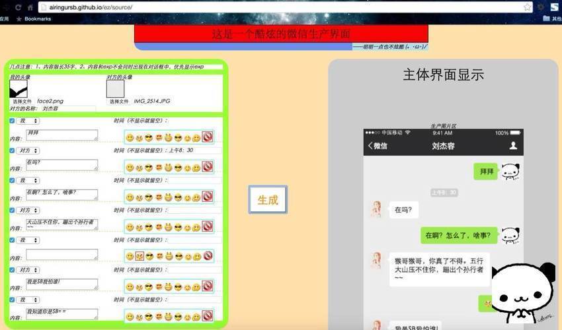Open the 其他 bookmarks folder
Screen dimensions: 562x330
552,18
